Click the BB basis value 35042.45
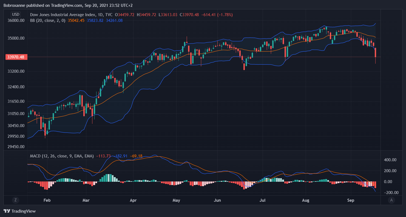 (76, 20)
